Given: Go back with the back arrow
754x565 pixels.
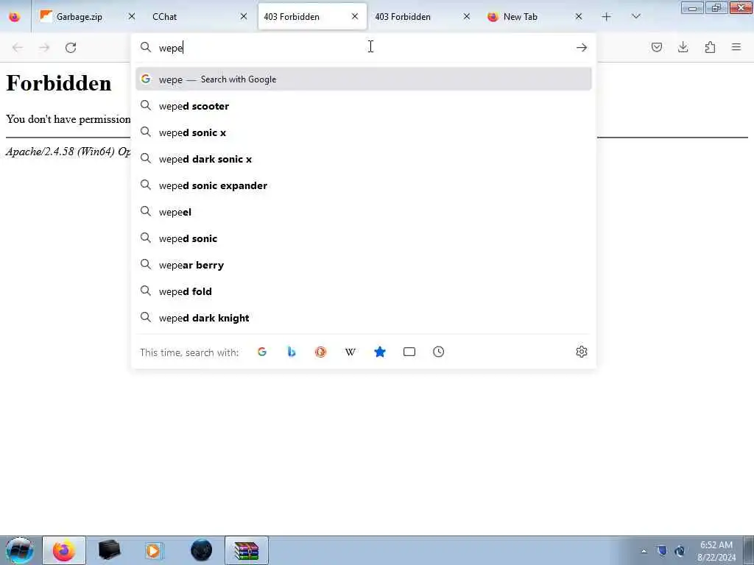Looking at the screenshot, I should coord(18,48).
